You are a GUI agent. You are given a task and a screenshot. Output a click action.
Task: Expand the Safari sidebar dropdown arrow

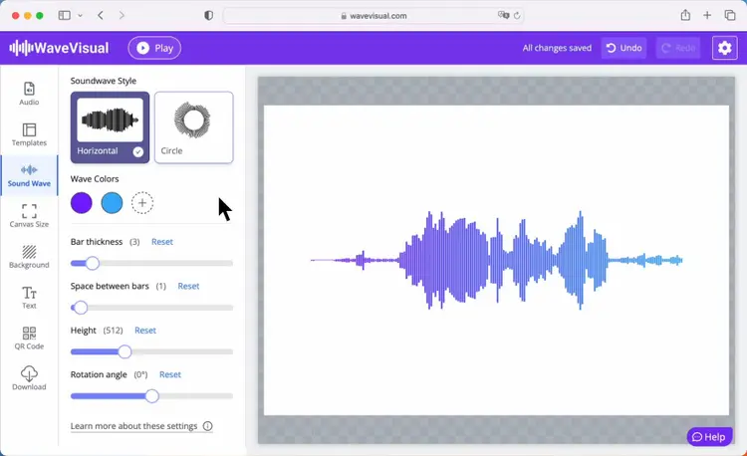point(81,16)
